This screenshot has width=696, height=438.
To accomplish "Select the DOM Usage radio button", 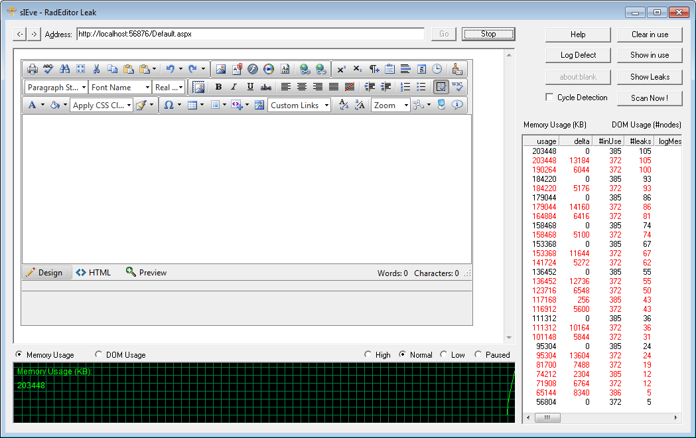I will pos(98,354).
